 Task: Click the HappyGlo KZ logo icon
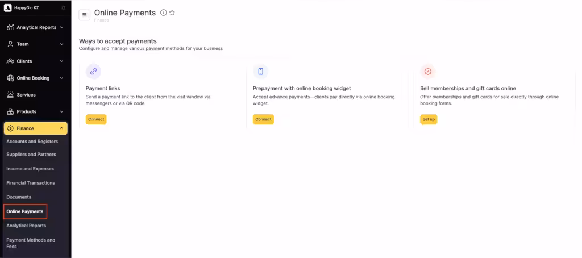click(x=8, y=8)
